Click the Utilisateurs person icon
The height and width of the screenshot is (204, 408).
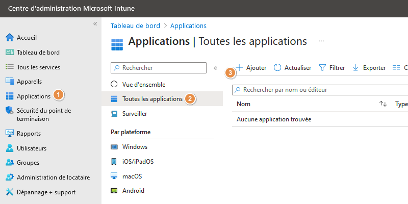(10, 148)
